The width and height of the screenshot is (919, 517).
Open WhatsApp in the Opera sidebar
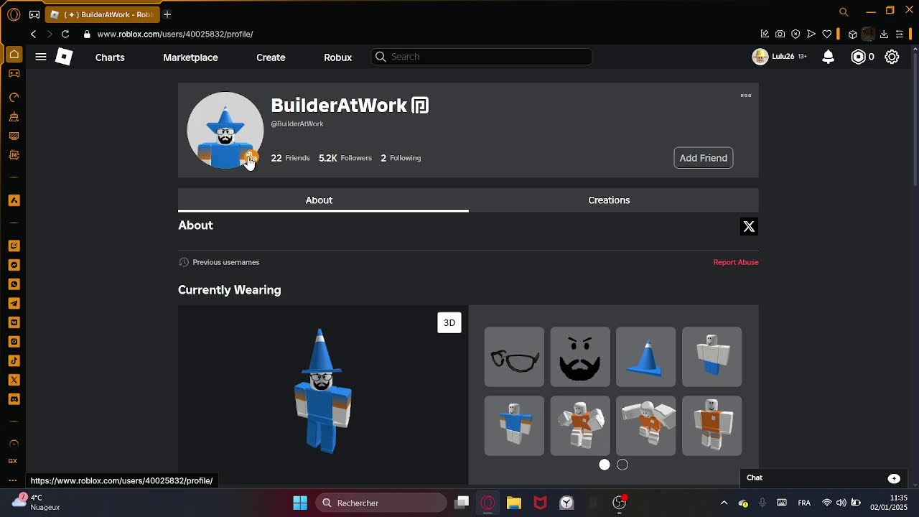(x=14, y=284)
